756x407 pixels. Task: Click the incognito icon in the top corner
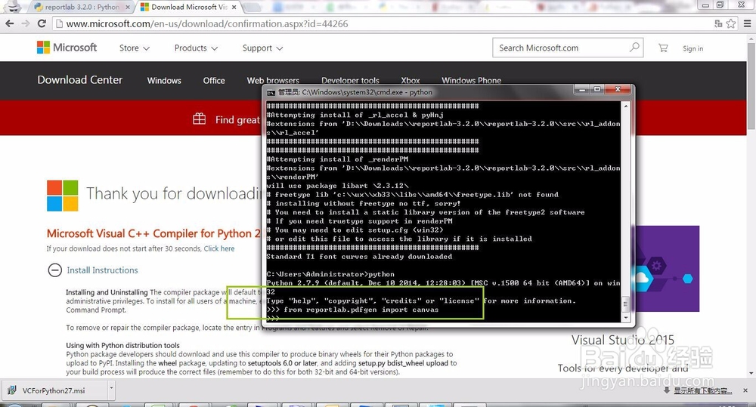point(14,6)
